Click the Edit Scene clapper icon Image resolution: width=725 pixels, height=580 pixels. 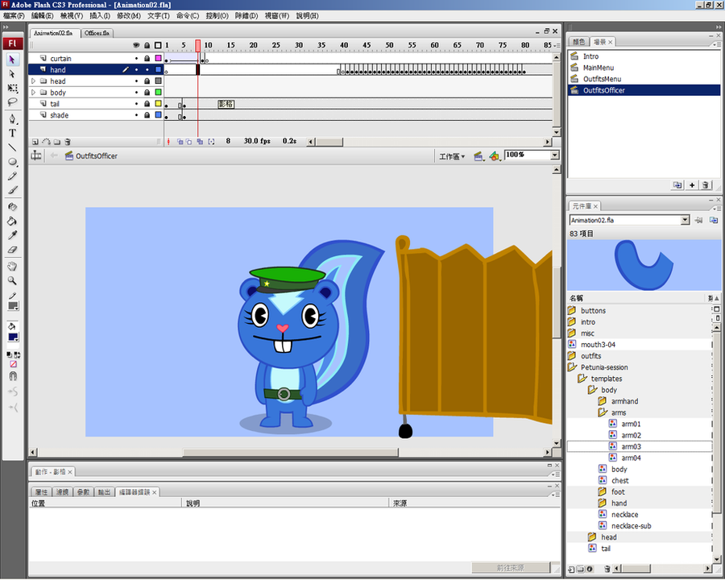478,156
